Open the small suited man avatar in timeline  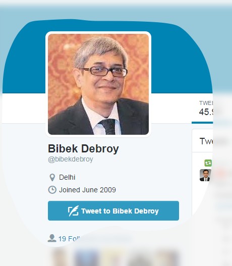coord(205,175)
